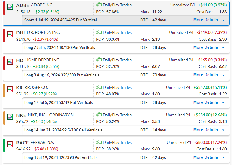Viewport: 232px width, 165px height.
Task: Open More Details for Adobe put vertical
Action: tap(205, 20)
